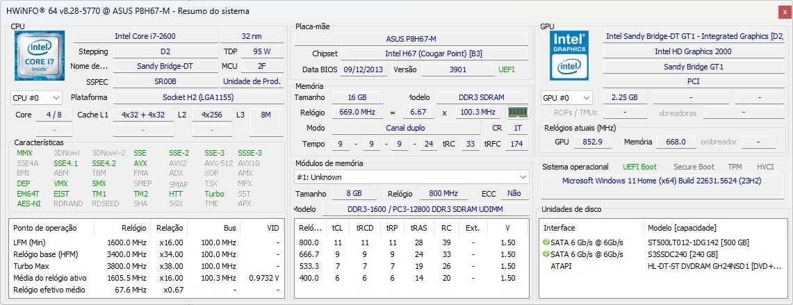
Task: Click the Intel Core i7-2600 name field
Action: pyautogui.click(x=145, y=36)
